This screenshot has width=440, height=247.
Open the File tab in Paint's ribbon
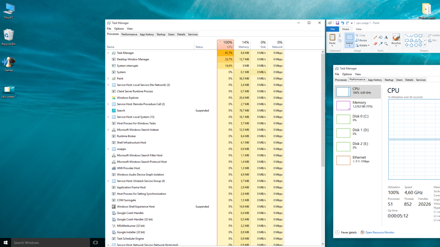pyautogui.click(x=333, y=29)
